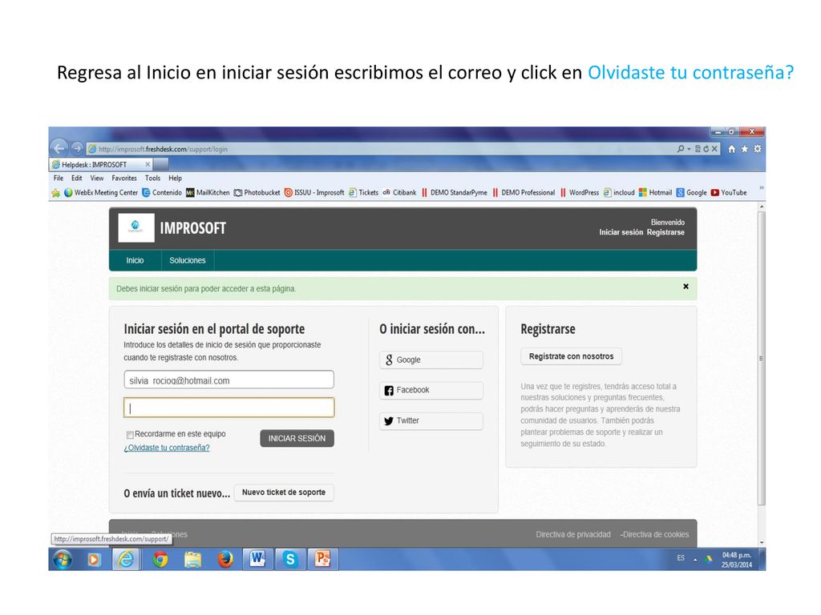Open the Citibank bookmark
Image resolution: width=821 pixels, height=615 pixels.
point(399,193)
